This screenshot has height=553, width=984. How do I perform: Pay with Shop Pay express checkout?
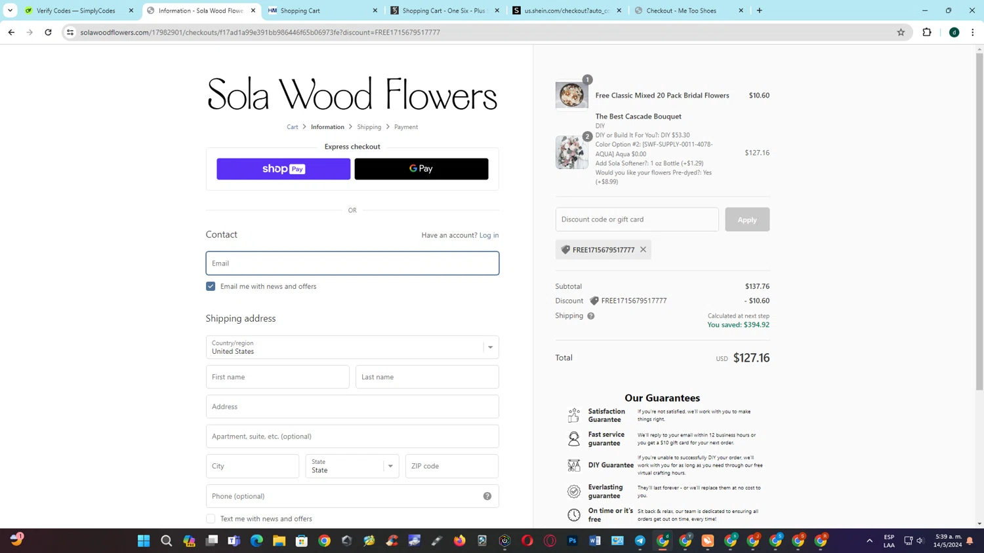click(x=283, y=169)
